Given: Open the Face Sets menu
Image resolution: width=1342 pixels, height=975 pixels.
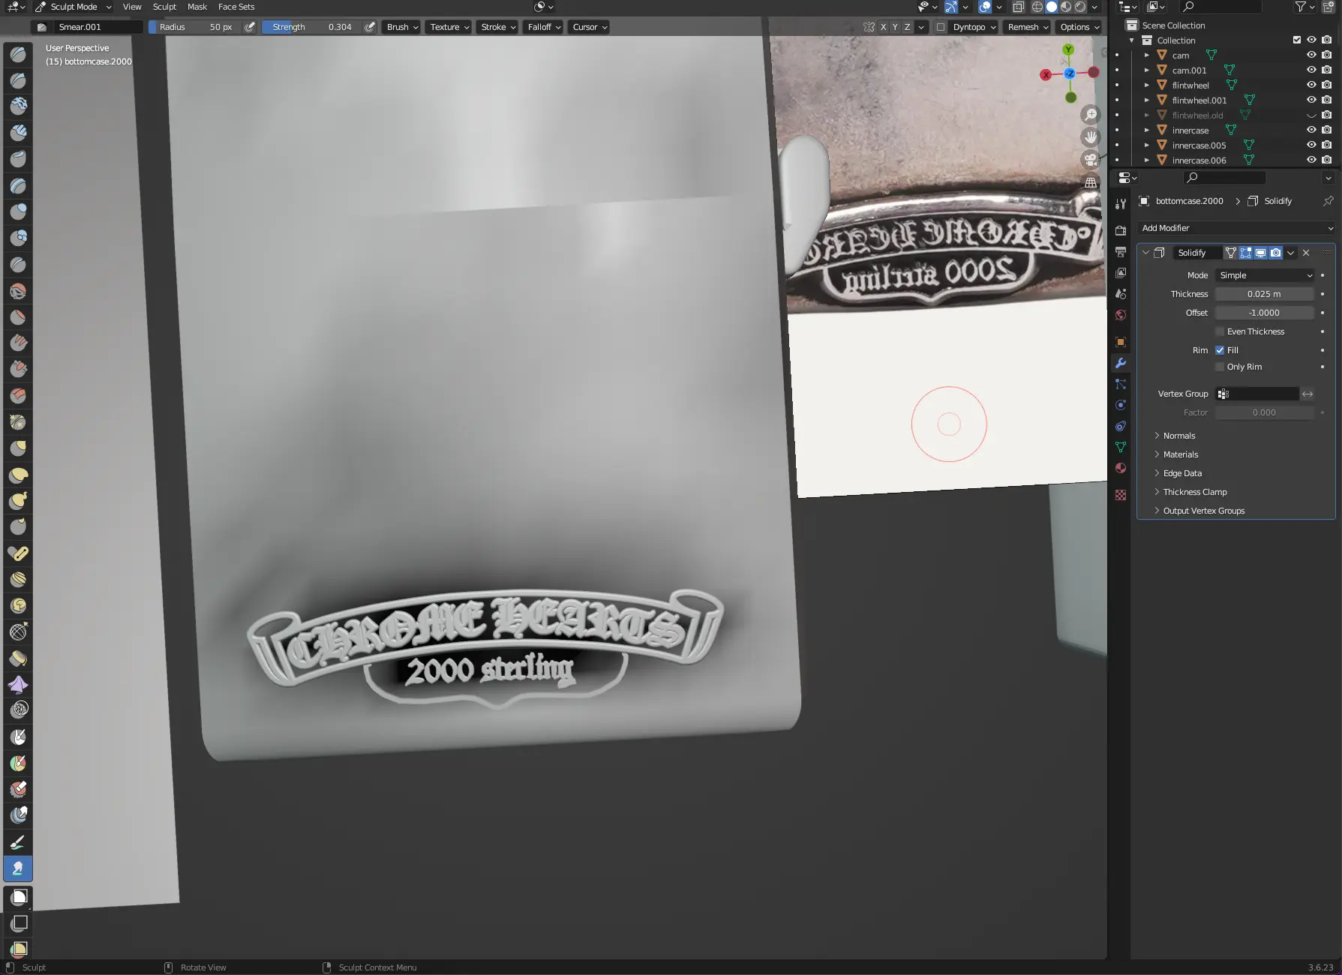Looking at the screenshot, I should (236, 7).
